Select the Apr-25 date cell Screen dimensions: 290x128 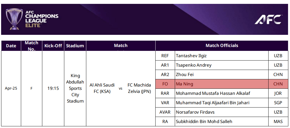(x=11, y=88)
